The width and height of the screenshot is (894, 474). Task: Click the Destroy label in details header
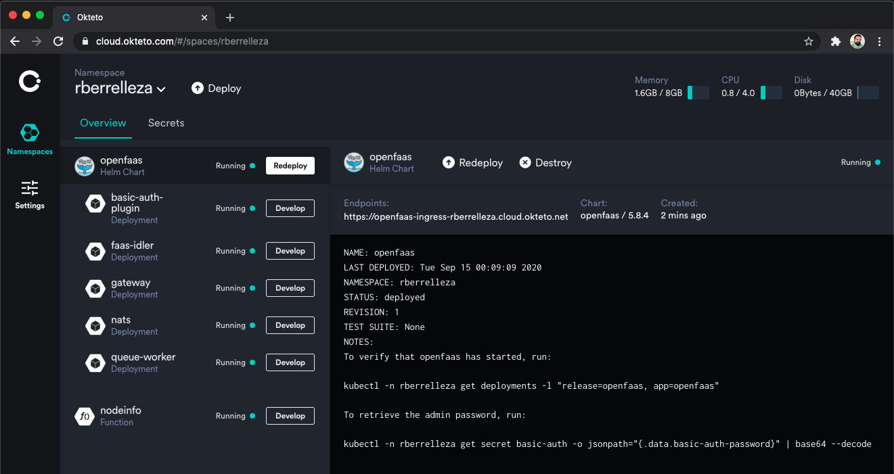(554, 163)
